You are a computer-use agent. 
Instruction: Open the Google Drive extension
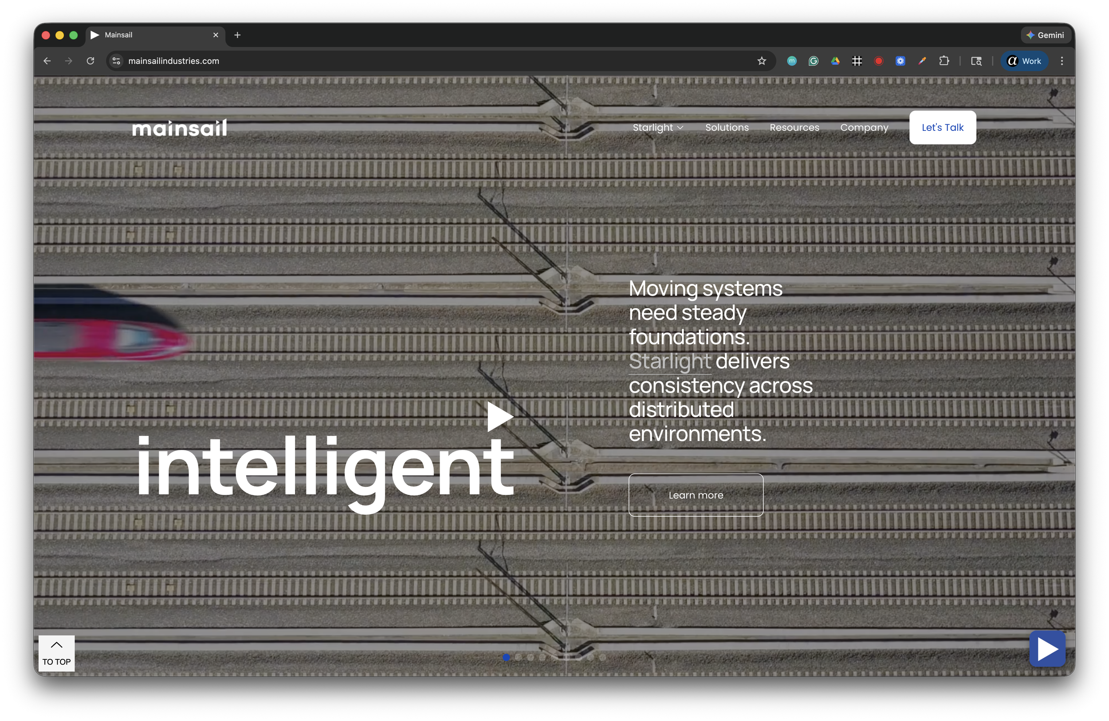point(835,61)
